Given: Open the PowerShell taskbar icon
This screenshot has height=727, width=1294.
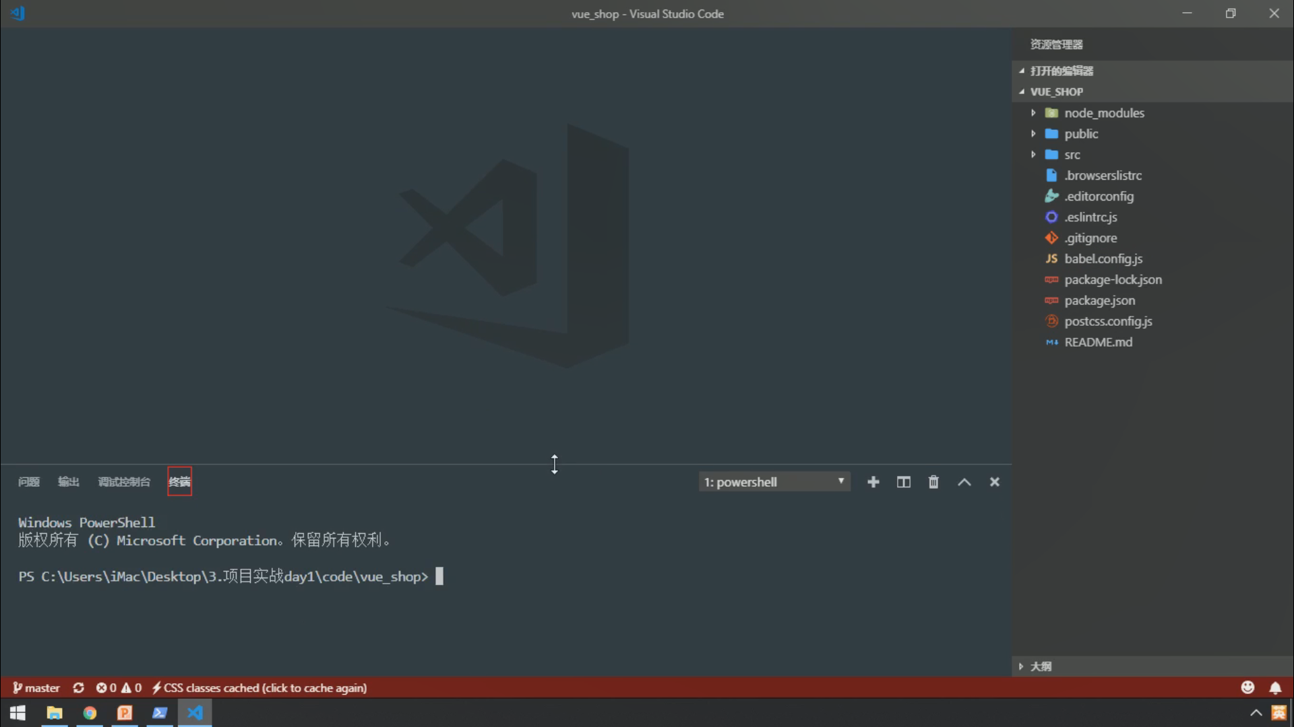Looking at the screenshot, I should [160, 713].
